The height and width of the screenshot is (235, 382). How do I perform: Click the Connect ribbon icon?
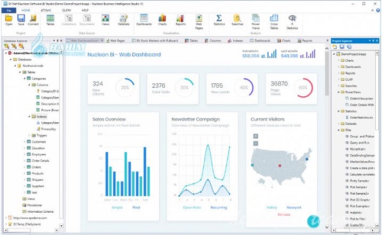33,20
